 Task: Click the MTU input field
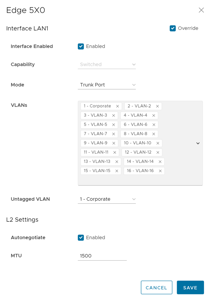pos(102,256)
